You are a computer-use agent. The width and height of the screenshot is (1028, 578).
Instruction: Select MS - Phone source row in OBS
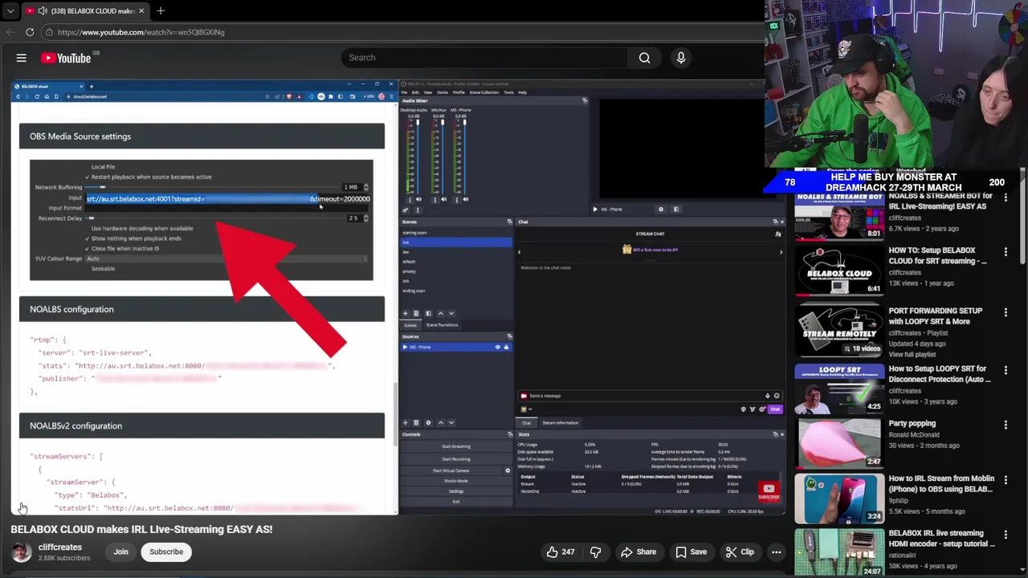[456, 347]
